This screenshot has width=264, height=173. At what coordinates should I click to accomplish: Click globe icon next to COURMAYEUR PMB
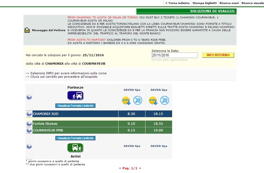click(x=29, y=131)
